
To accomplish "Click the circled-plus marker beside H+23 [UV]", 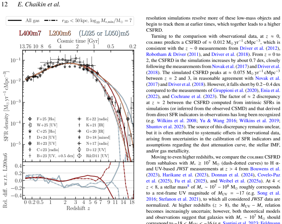I will tap(30, 143).
